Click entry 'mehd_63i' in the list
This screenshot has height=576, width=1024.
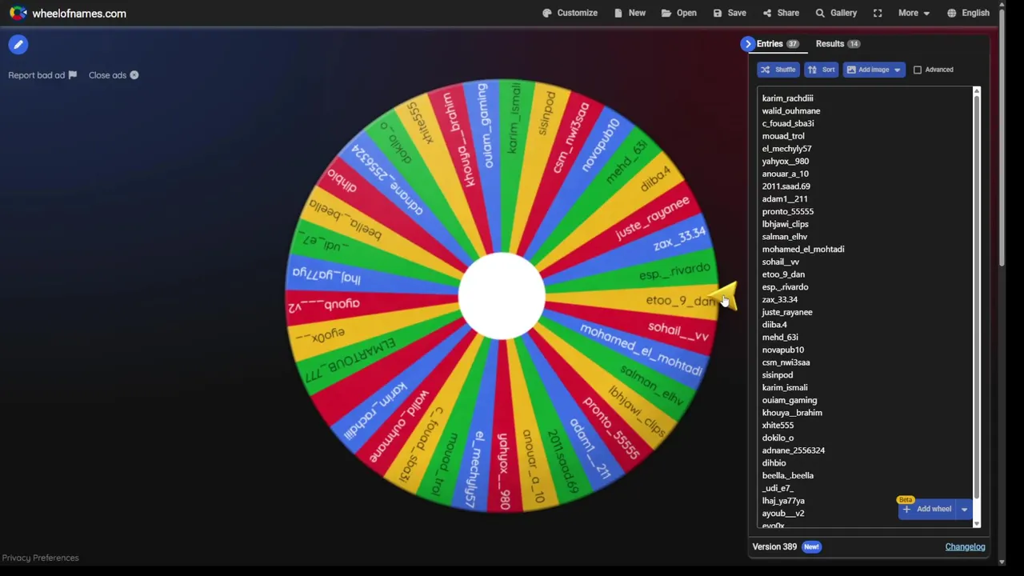779,338
